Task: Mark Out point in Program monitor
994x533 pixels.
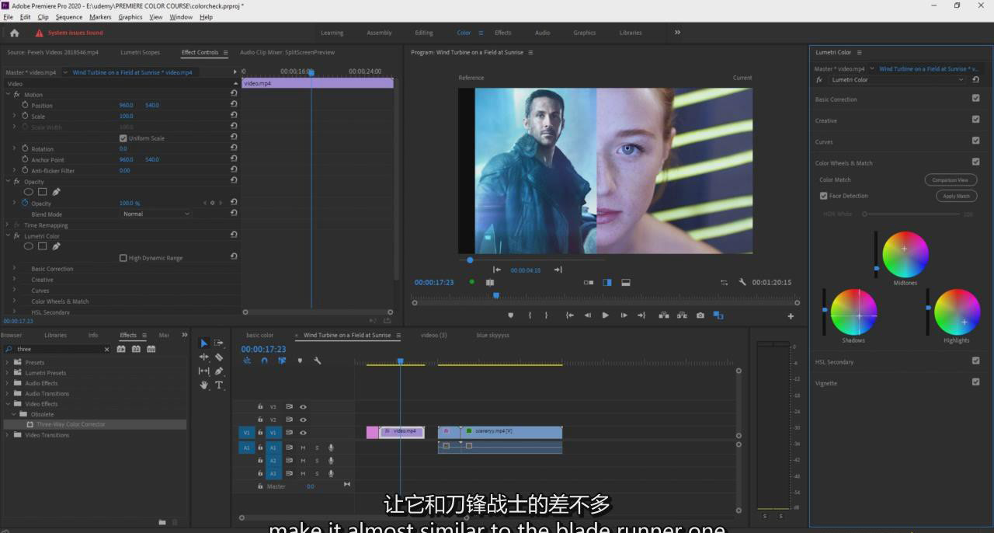Action: [x=546, y=315]
